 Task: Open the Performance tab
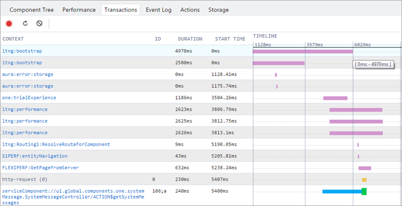(x=79, y=10)
